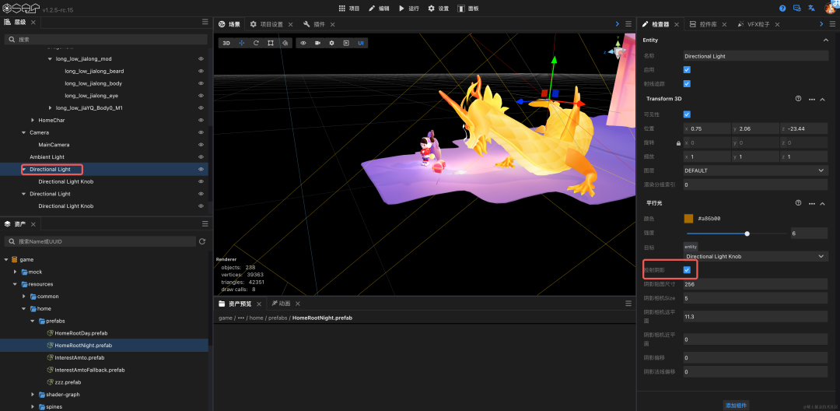Open the 运行 menu in top bar

(409, 9)
